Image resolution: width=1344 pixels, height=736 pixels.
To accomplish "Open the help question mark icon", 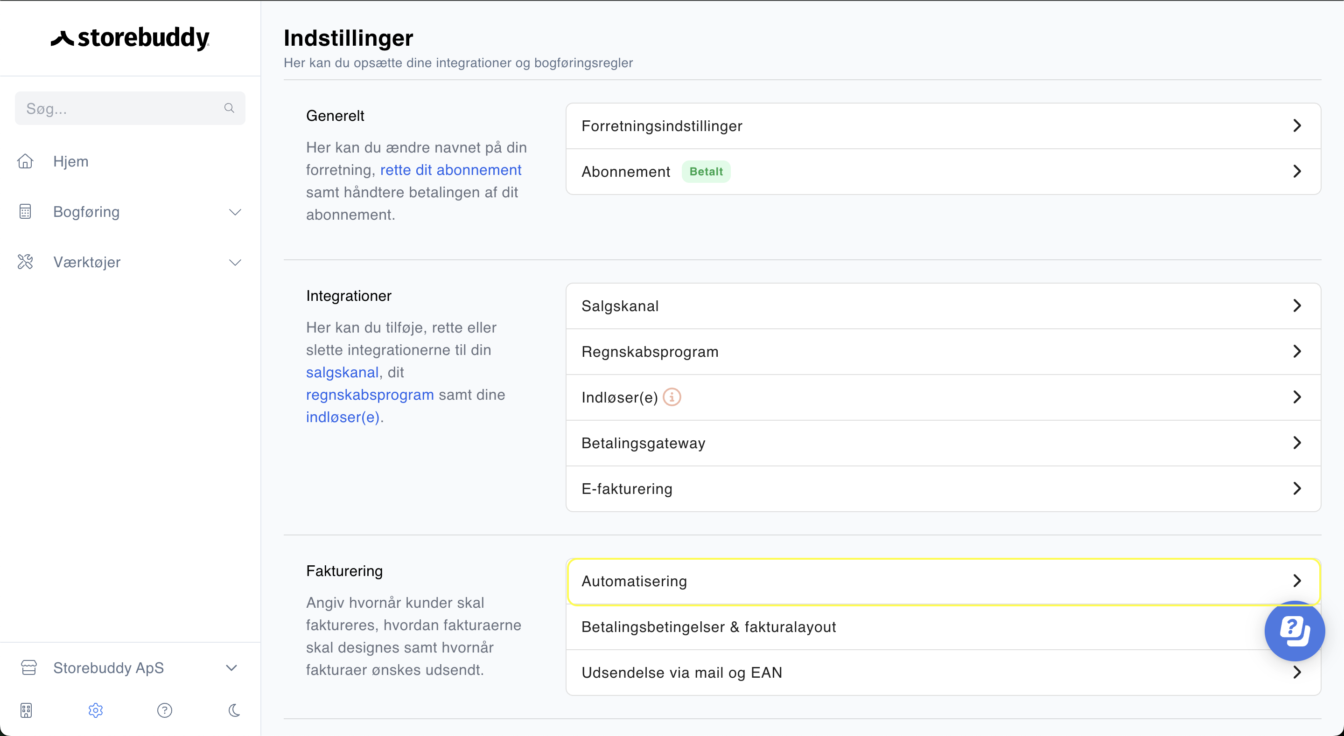I will pyautogui.click(x=165, y=710).
